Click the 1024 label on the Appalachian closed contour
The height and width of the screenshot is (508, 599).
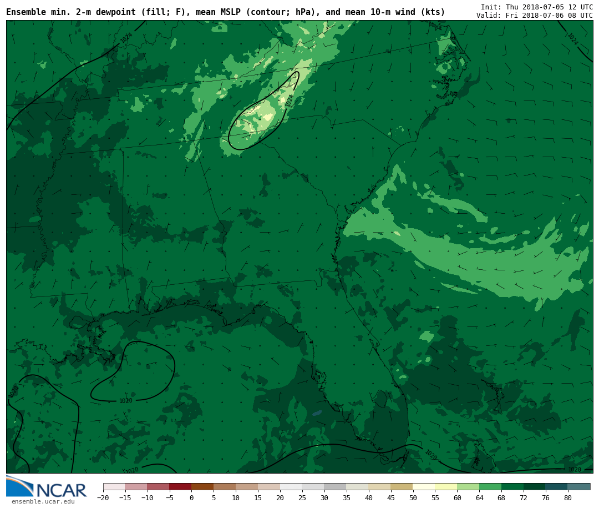[289, 100]
